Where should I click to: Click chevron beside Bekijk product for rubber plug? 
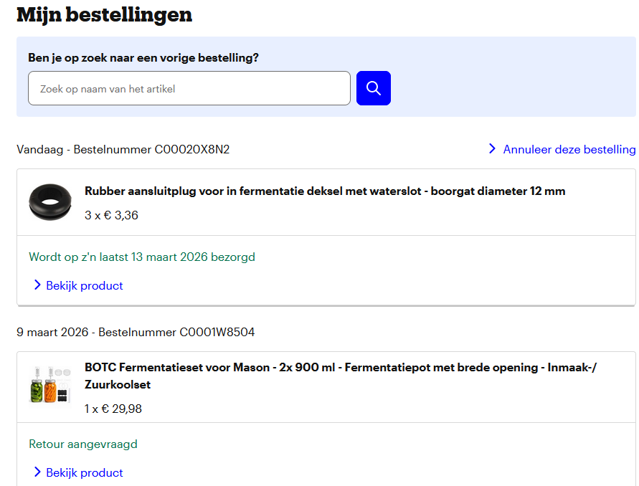(x=37, y=285)
